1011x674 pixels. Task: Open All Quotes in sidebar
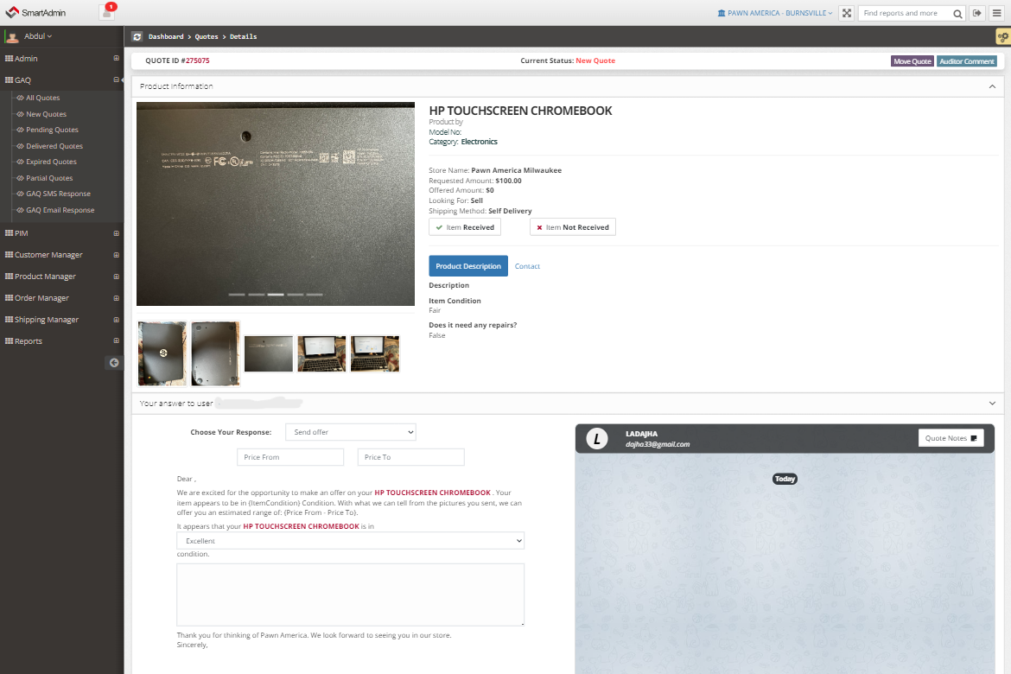pos(42,98)
